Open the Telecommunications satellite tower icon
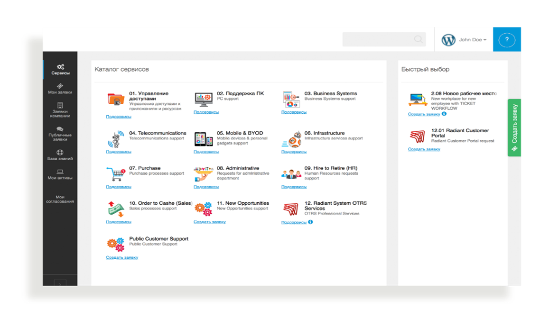 [x=115, y=139]
